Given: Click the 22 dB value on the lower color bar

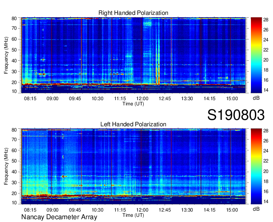Looking at the screenshot, I should [x=266, y=161].
